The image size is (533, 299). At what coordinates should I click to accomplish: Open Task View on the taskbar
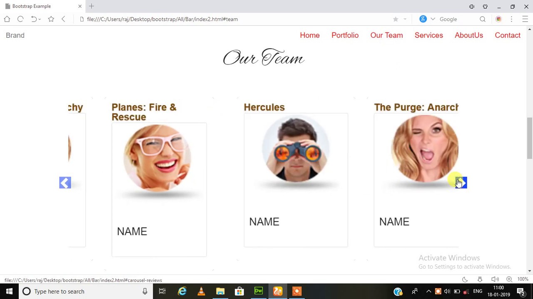(x=162, y=292)
